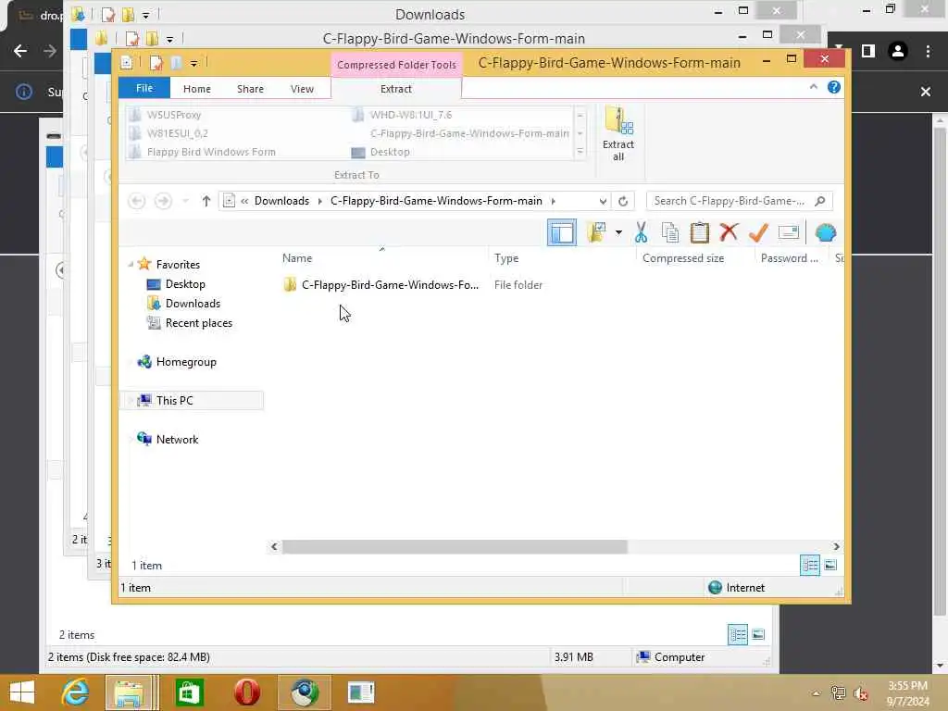948x711 pixels.
Task: Switch Downloads window to details view
Action: click(738, 635)
